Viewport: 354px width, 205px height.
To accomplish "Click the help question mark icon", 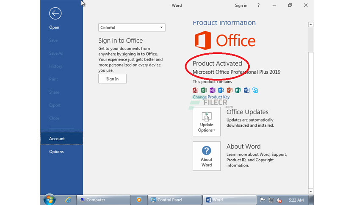I will (x=258, y=5).
